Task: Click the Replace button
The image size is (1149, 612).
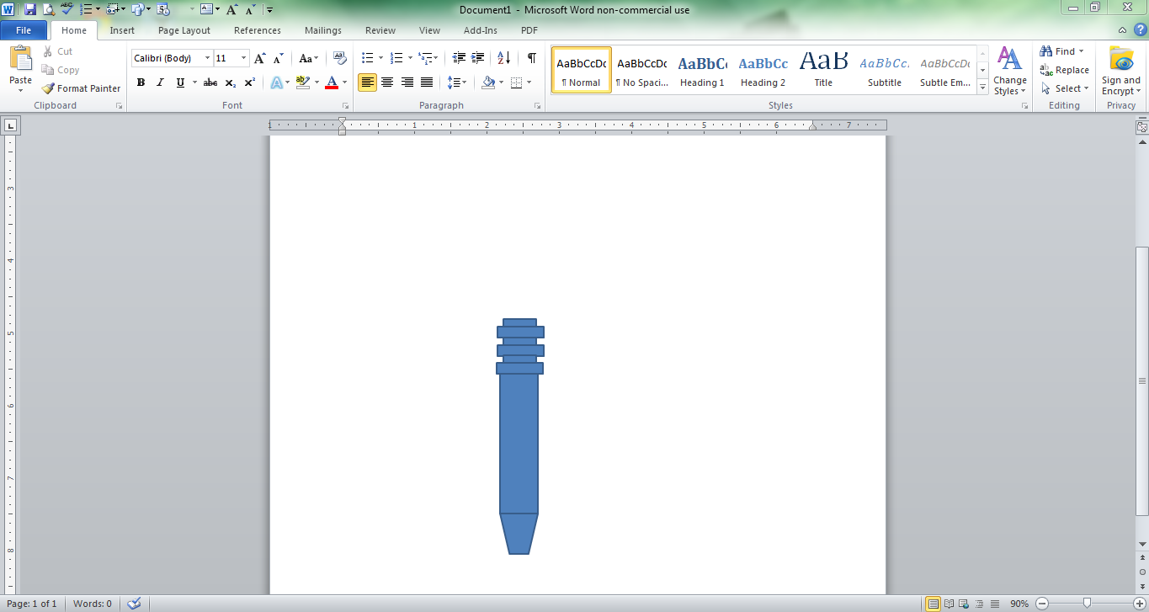Action: pyautogui.click(x=1064, y=70)
